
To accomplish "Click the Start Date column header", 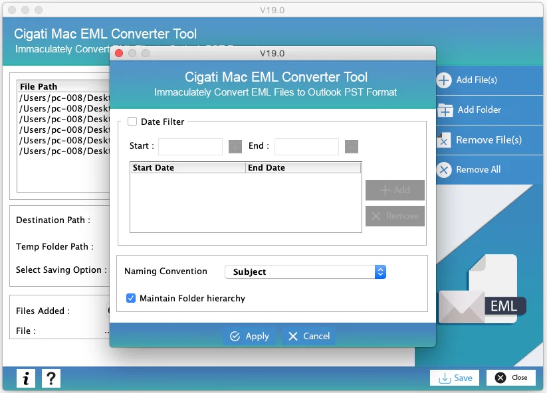I will point(188,168).
